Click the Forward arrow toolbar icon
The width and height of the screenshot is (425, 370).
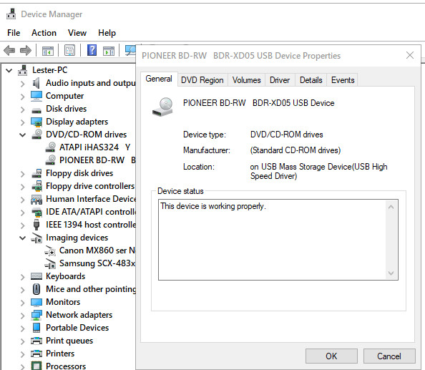26,50
